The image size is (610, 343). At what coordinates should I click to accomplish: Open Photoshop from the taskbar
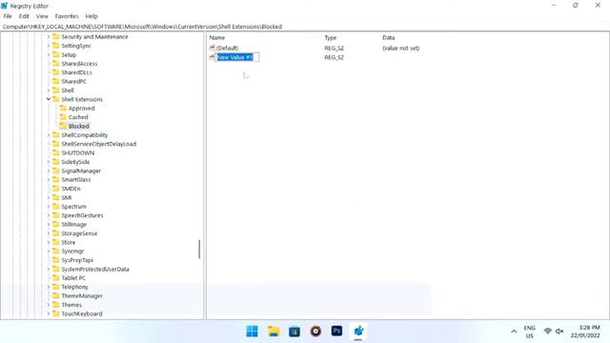coord(336,332)
